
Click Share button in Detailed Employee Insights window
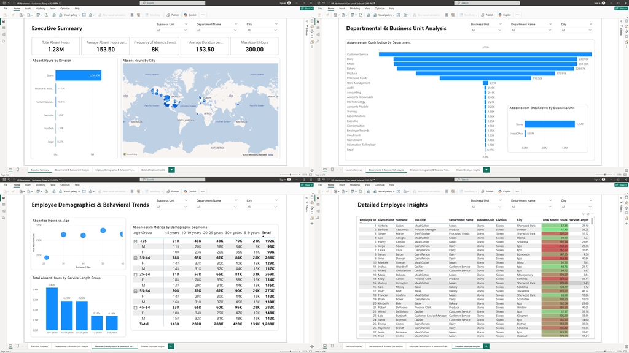tap(621, 185)
